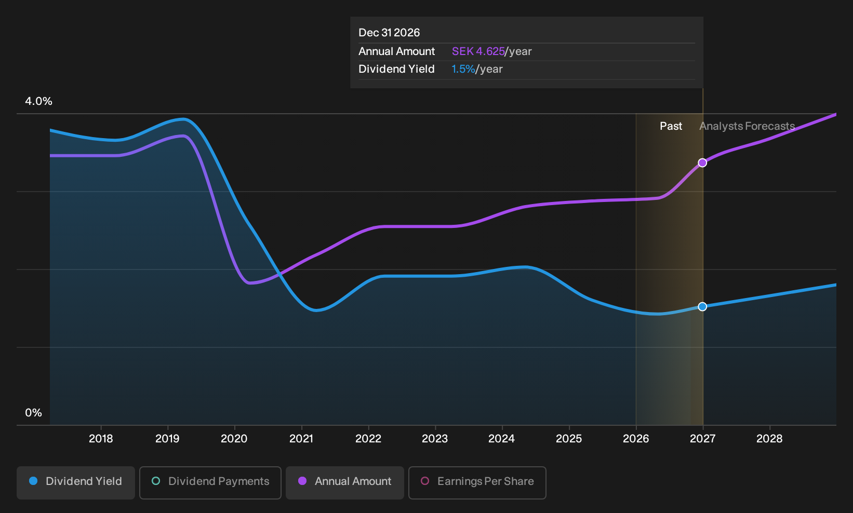Click the 2022 x-axis label
Image resolution: width=853 pixels, height=513 pixels.
368,439
